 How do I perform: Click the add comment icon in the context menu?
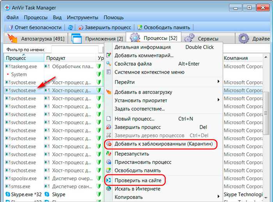click(109, 55)
